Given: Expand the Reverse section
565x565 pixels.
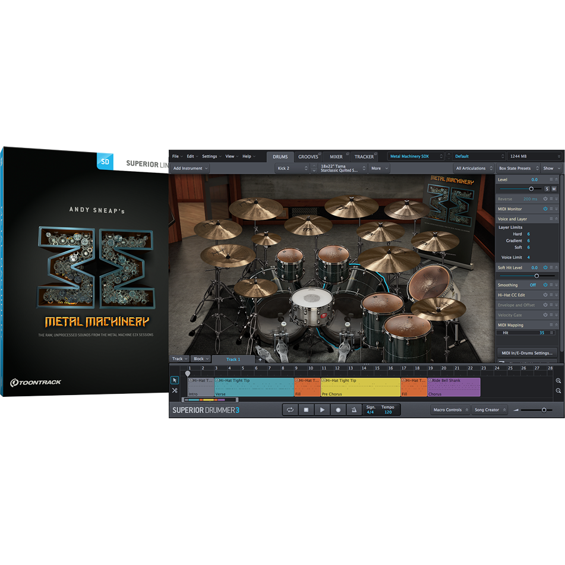Looking at the screenshot, I should [x=556, y=199].
